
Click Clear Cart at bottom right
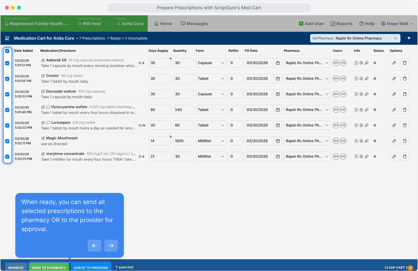pyautogui.click(x=396, y=267)
